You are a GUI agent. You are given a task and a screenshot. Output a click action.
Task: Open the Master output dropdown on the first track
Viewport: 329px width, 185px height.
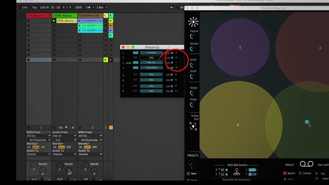click(39, 154)
